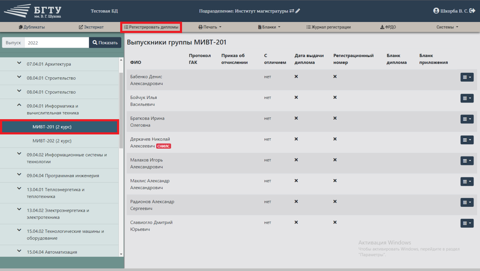Viewport: 480px width, 271px height.
Task: Expand 09.04.04 Программная инженерия
Action: [19, 175]
